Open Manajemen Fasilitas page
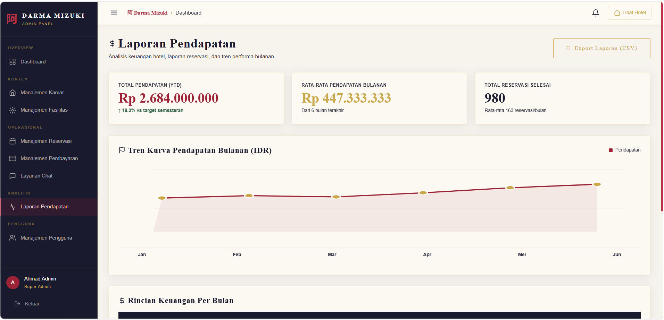 point(49,110)
